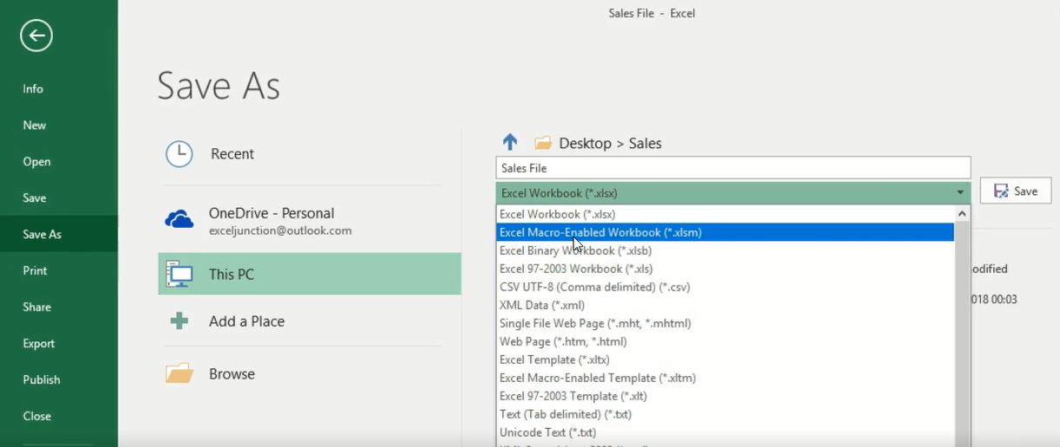Select This PC location

(x=310, y=274)
